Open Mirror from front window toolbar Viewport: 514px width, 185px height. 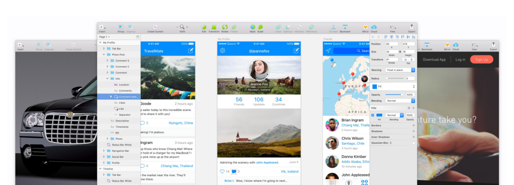(365, 27)
